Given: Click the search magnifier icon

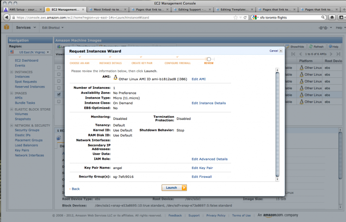Looking at the screenshot, I should [x=323, y=17].
